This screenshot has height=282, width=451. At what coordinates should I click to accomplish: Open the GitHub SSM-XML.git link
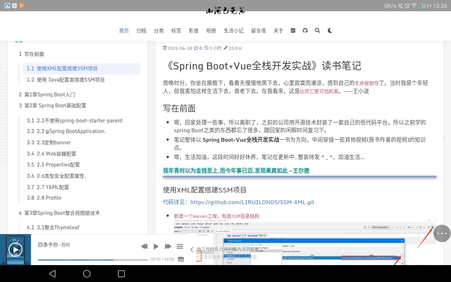(x=252, y=202)
